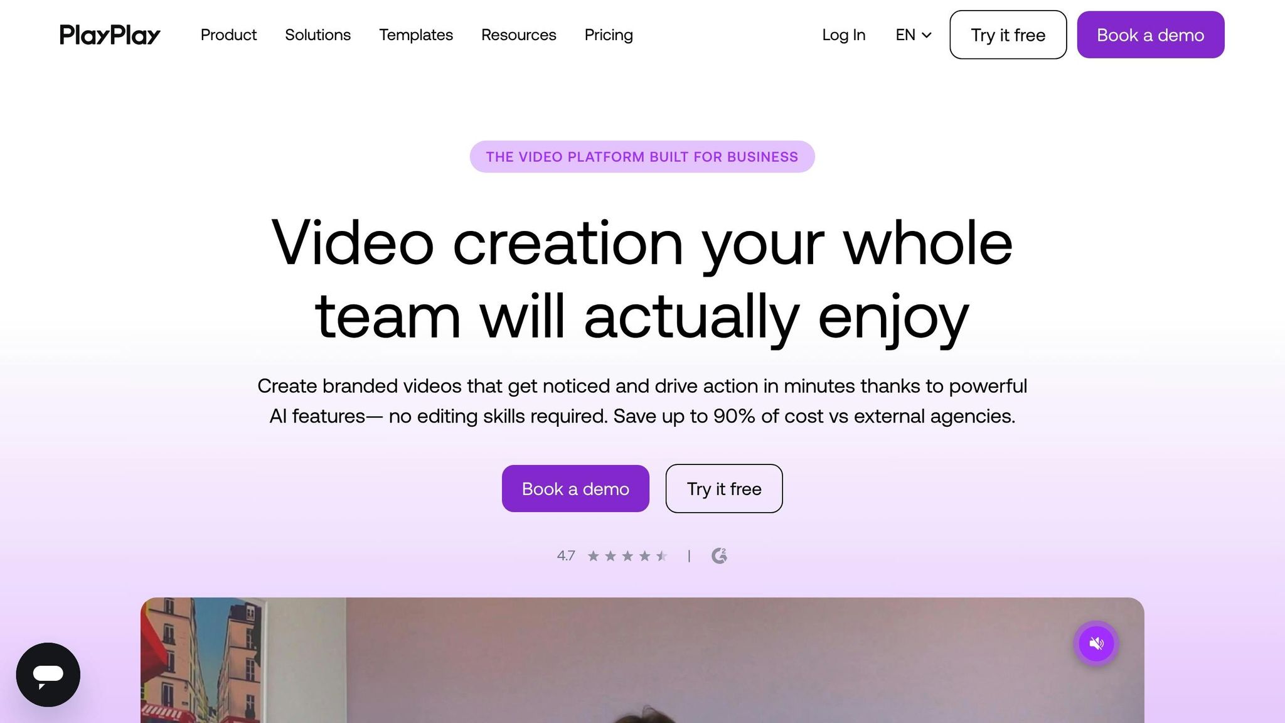
Task: Open the chat widget bubble
Action: click(48, 675)
